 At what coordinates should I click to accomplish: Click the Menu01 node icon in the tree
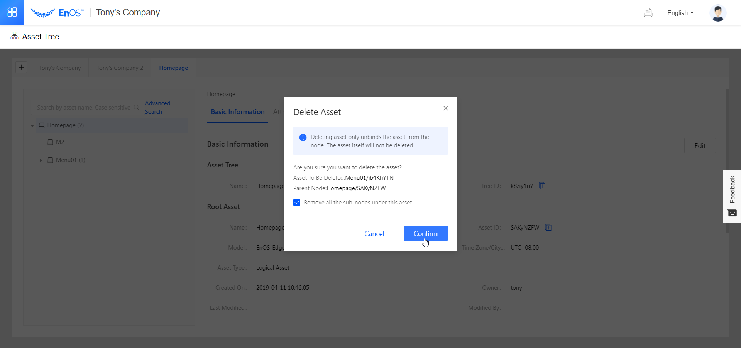(50, 160)
